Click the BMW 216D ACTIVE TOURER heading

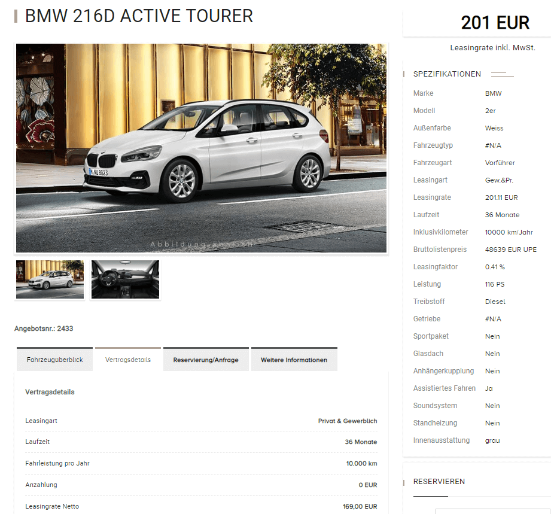pyautogui.click(x=139, y=16)
